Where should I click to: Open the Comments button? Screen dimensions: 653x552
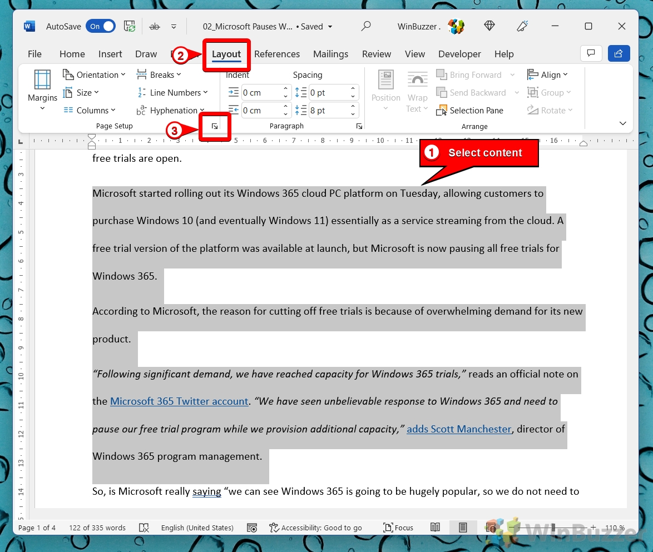pyautogui.click(x=591, y=53)
